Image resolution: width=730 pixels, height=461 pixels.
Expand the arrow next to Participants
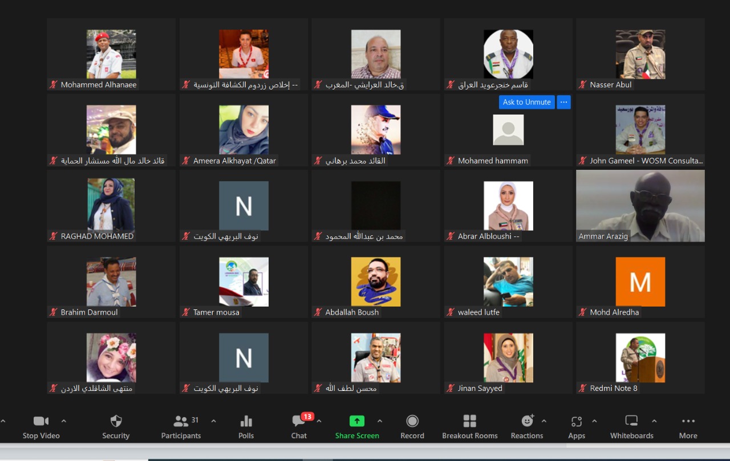(x=214, y=421)
